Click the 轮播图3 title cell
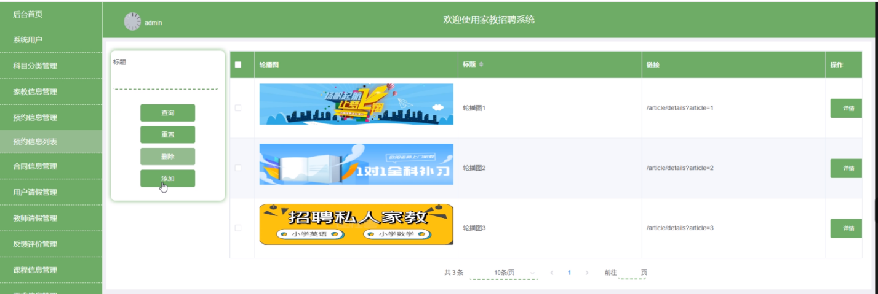878x294 pixels. click(x=474, y=228)
